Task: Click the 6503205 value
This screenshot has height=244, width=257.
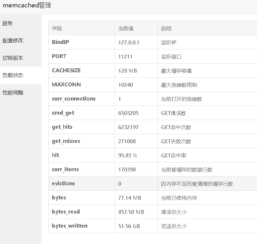Action: coord(128,113)
